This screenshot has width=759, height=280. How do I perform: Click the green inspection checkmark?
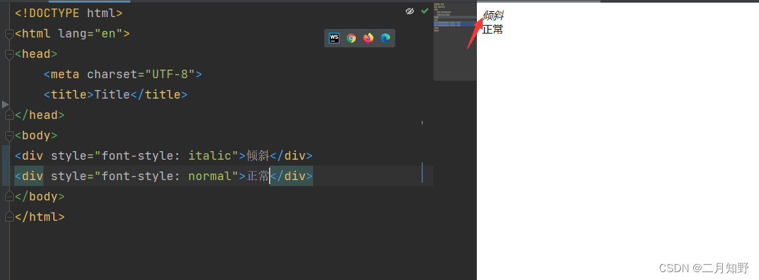click(x=424, y=11)
